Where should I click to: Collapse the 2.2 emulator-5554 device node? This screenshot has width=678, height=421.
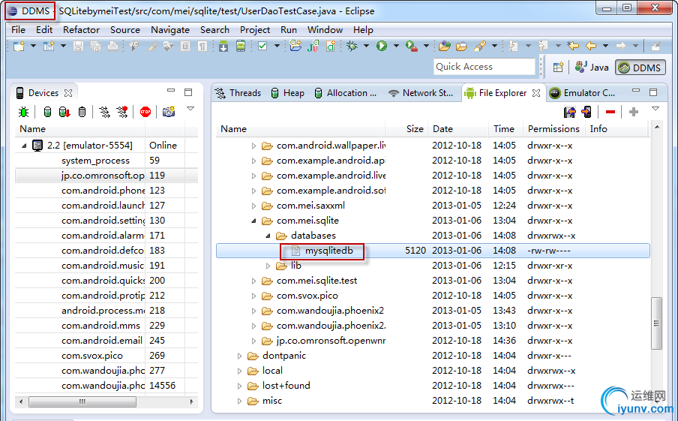(24, 146)
